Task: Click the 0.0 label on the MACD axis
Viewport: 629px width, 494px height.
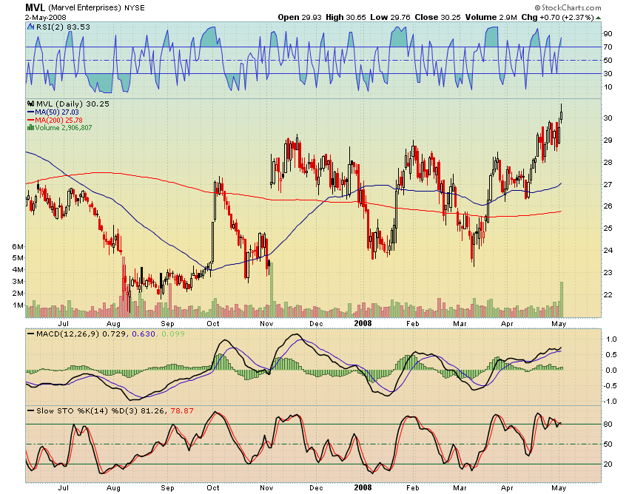Action: (x=611, y=370)
